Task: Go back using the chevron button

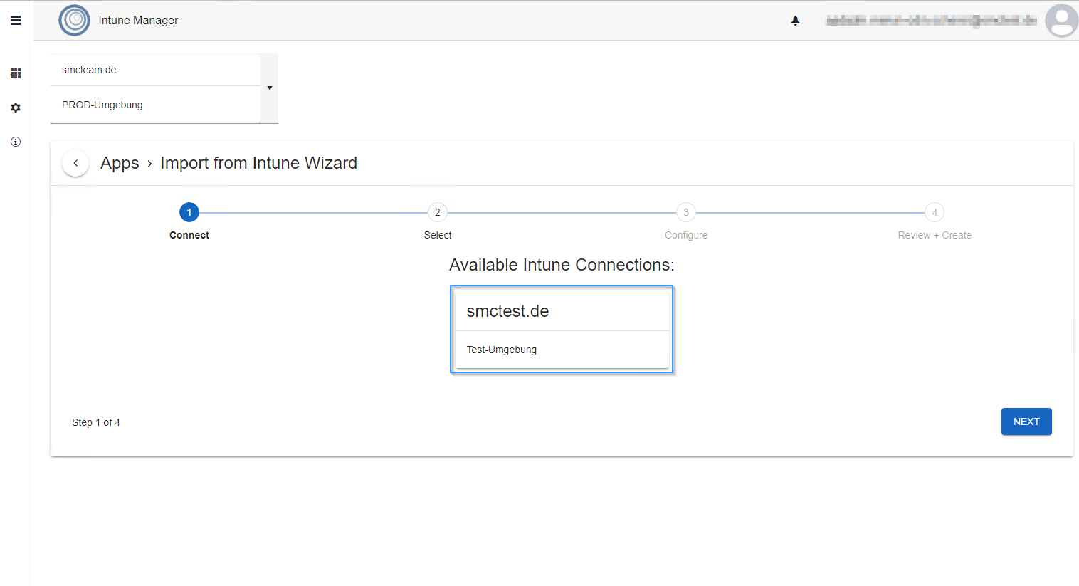Action: tap(75, 163)
